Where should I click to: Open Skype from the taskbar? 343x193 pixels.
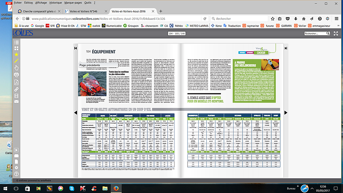coord(72,188)
